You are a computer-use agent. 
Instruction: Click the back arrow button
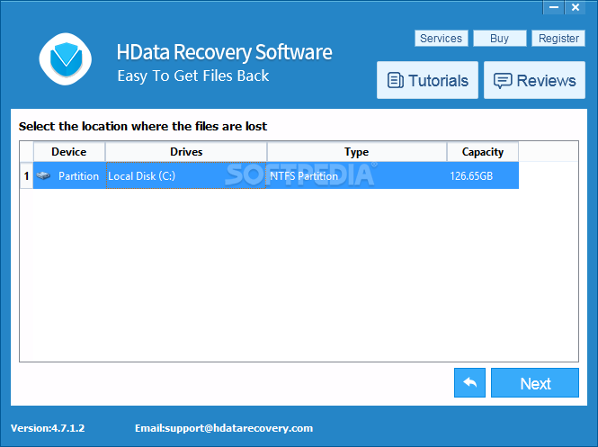coord(469,382)
